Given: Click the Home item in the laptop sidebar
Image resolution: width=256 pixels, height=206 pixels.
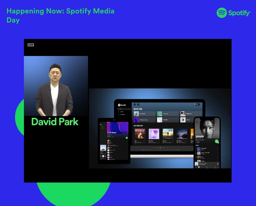Looking at the screenshot, I should [x=120, y=109].
